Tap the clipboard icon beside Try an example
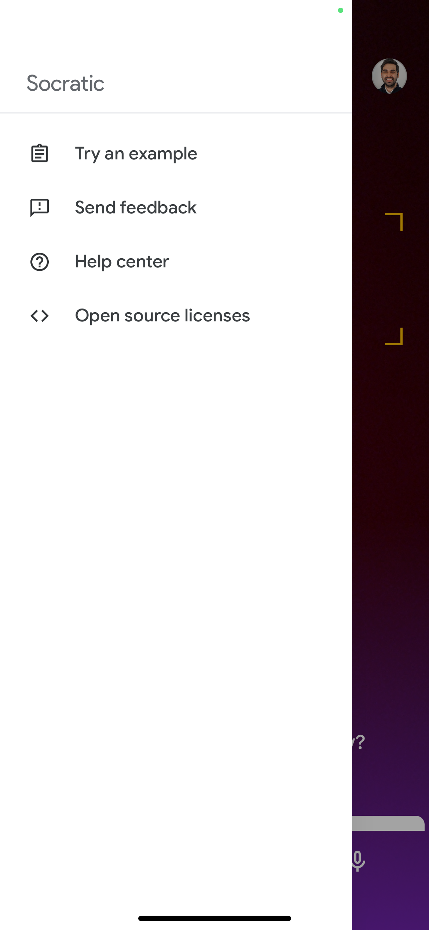The width and height of the screenshot is (429, 930). pyautogui.click(x=40, y=154)
